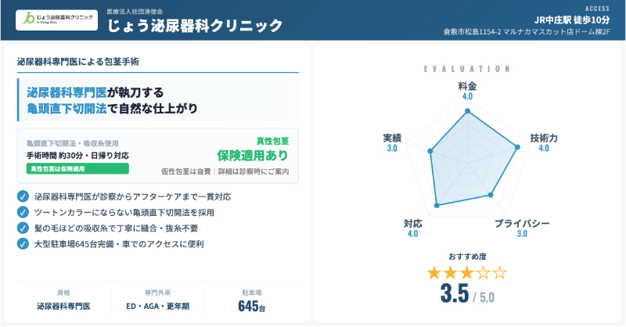Click the first checkmark icon for 一貫対応
The width and height of the screenshot is (626, 327).
click(23, 196)
